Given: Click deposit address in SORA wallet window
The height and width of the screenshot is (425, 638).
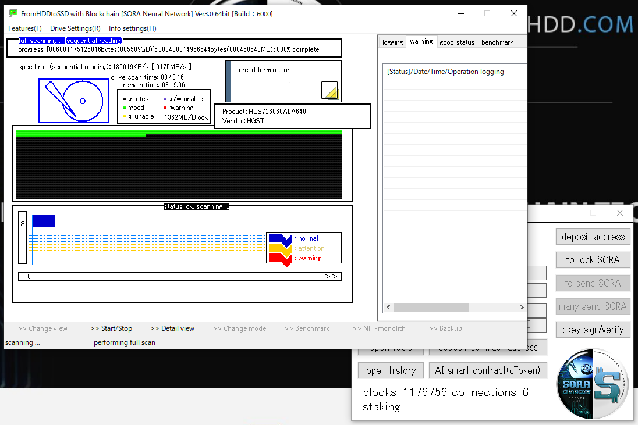Looking at the screenshot, I should pyautogui.click(x=593, y=237).
